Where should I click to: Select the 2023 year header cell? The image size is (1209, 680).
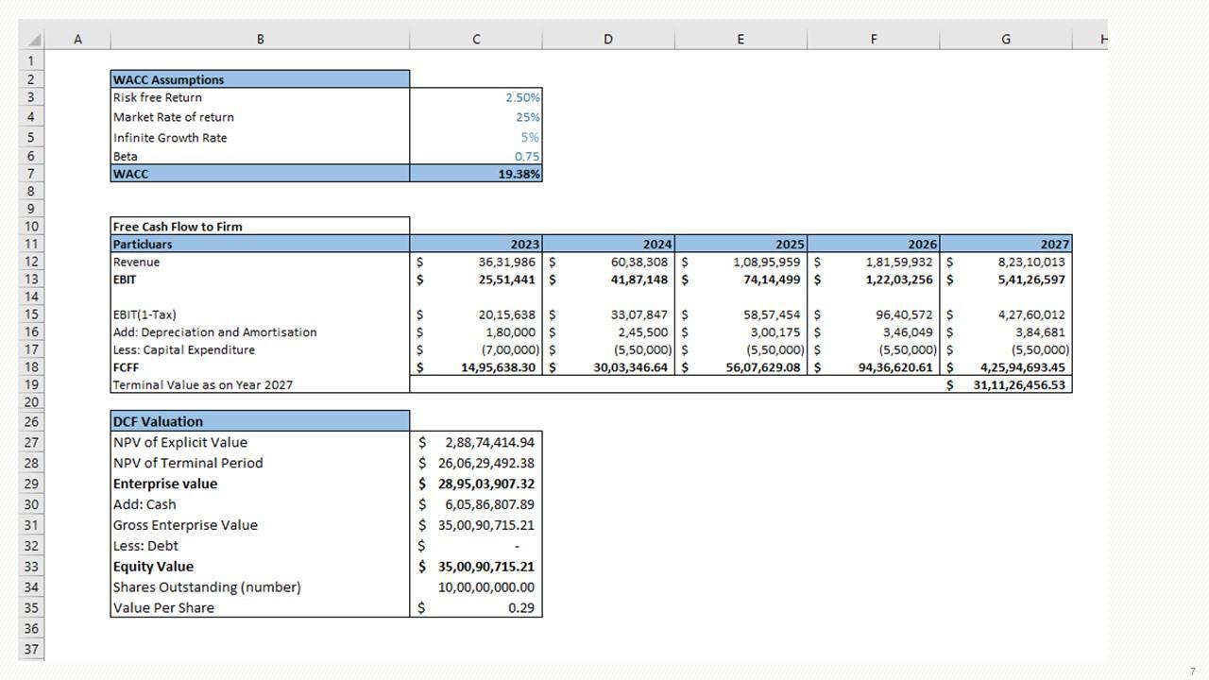click(x=476, y=245)
